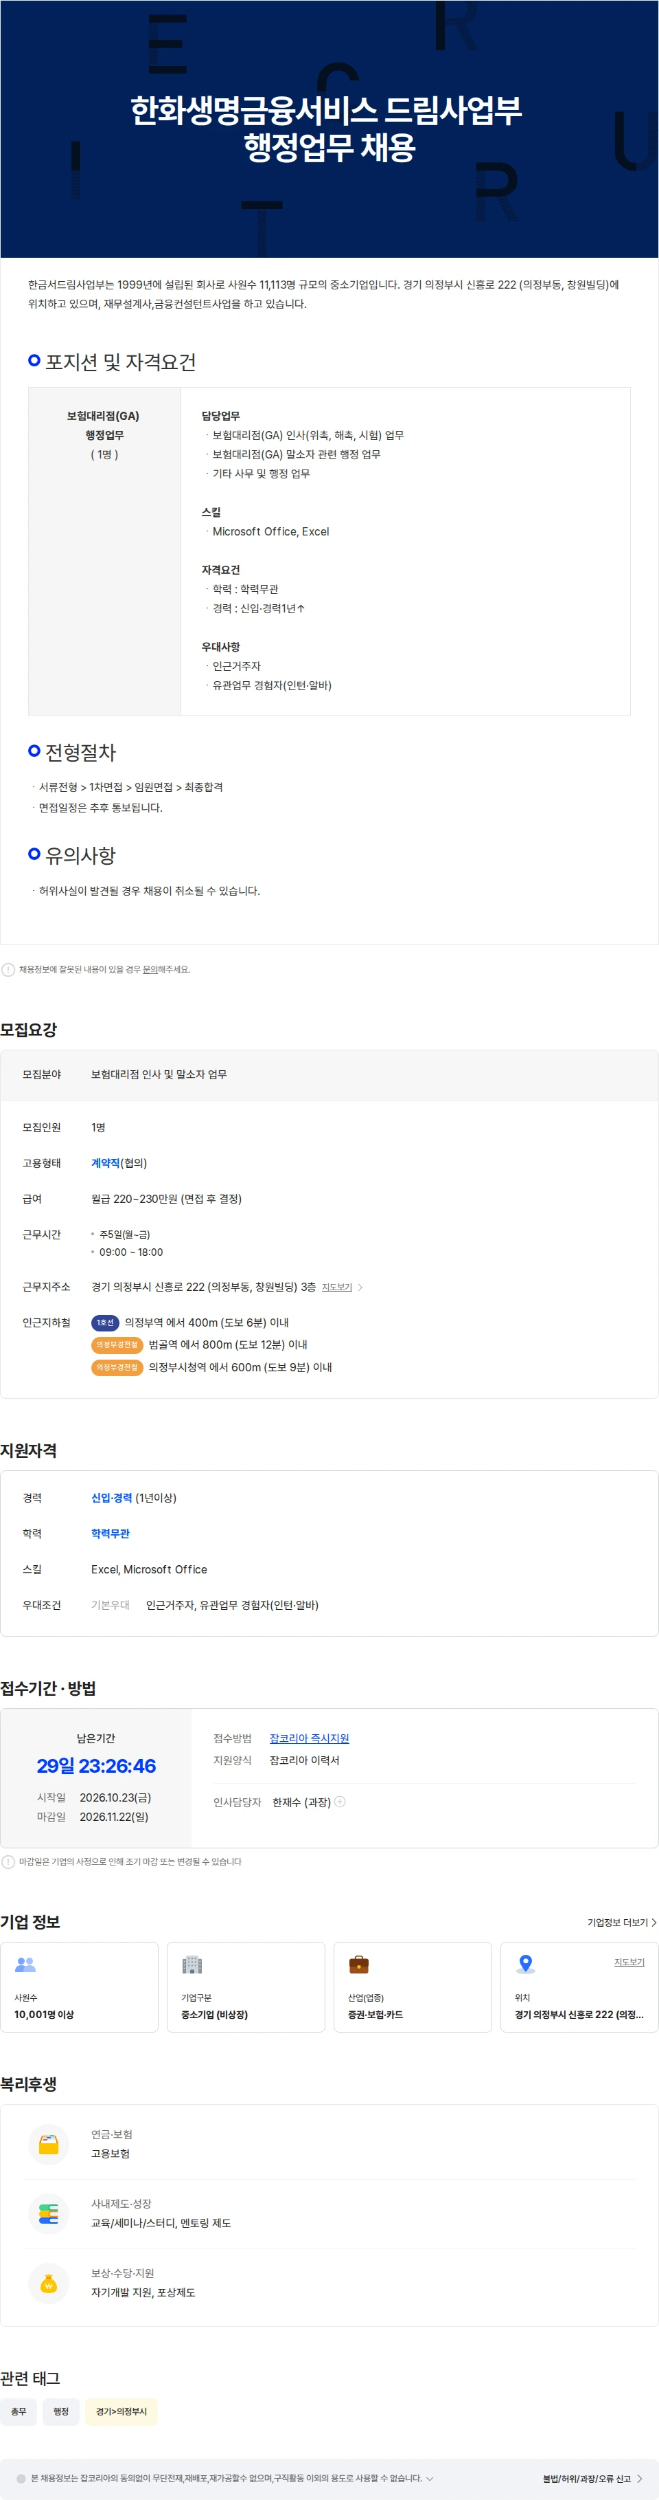Open 지도보기 in company location card
The height and width of the screenshot is (2500, 659).
(629, 1961)
